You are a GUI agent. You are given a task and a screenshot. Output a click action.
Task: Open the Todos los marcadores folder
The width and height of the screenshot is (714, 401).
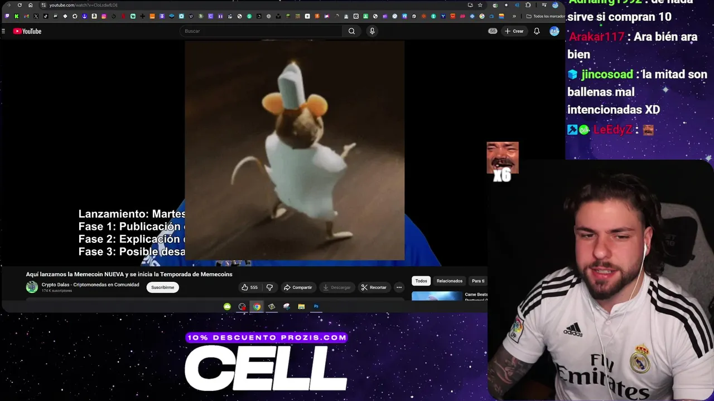click(x=546, y=16)
